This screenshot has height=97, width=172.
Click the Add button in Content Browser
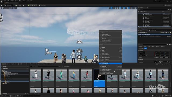point(4,64)
